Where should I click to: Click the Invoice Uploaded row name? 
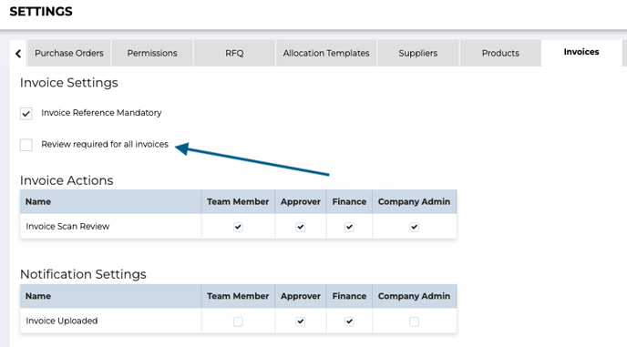(62, 321)
